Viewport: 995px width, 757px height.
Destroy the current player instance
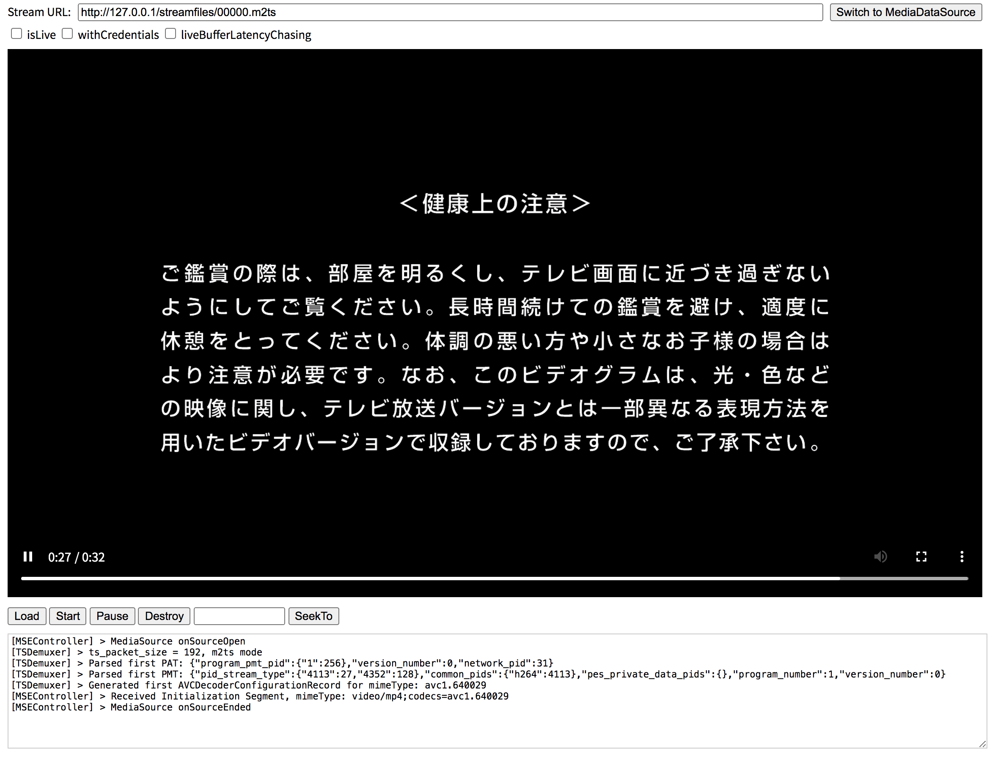pyautogui.click(x=164, y=616)
